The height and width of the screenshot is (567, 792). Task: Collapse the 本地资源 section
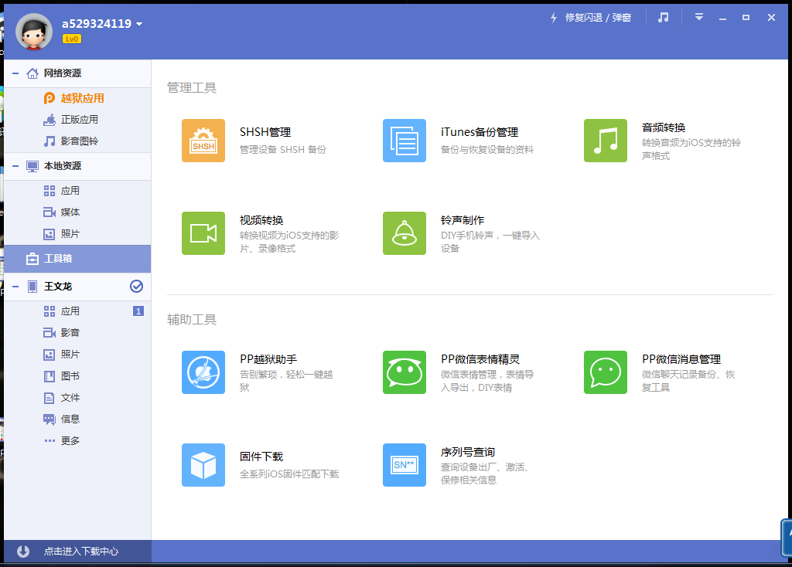[x=15, y=166]
